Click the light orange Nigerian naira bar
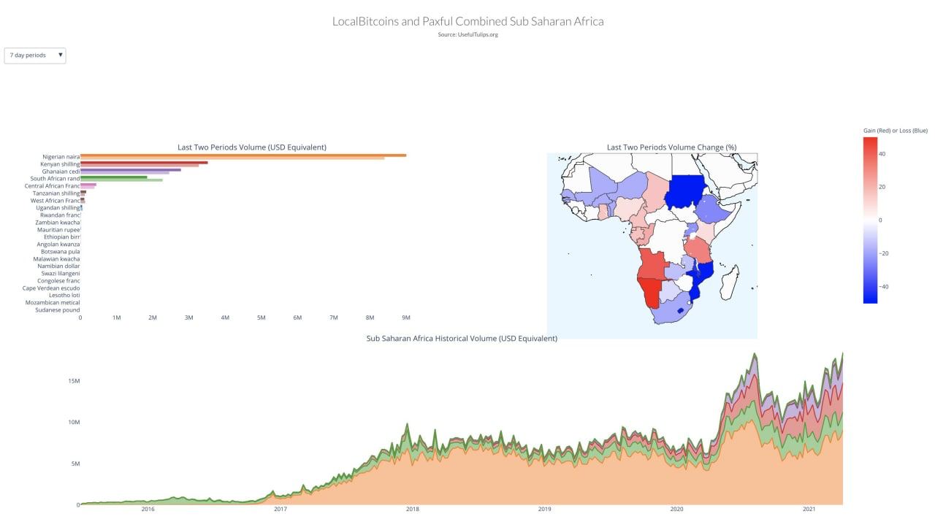935x519 pixels. coord(232,158)
